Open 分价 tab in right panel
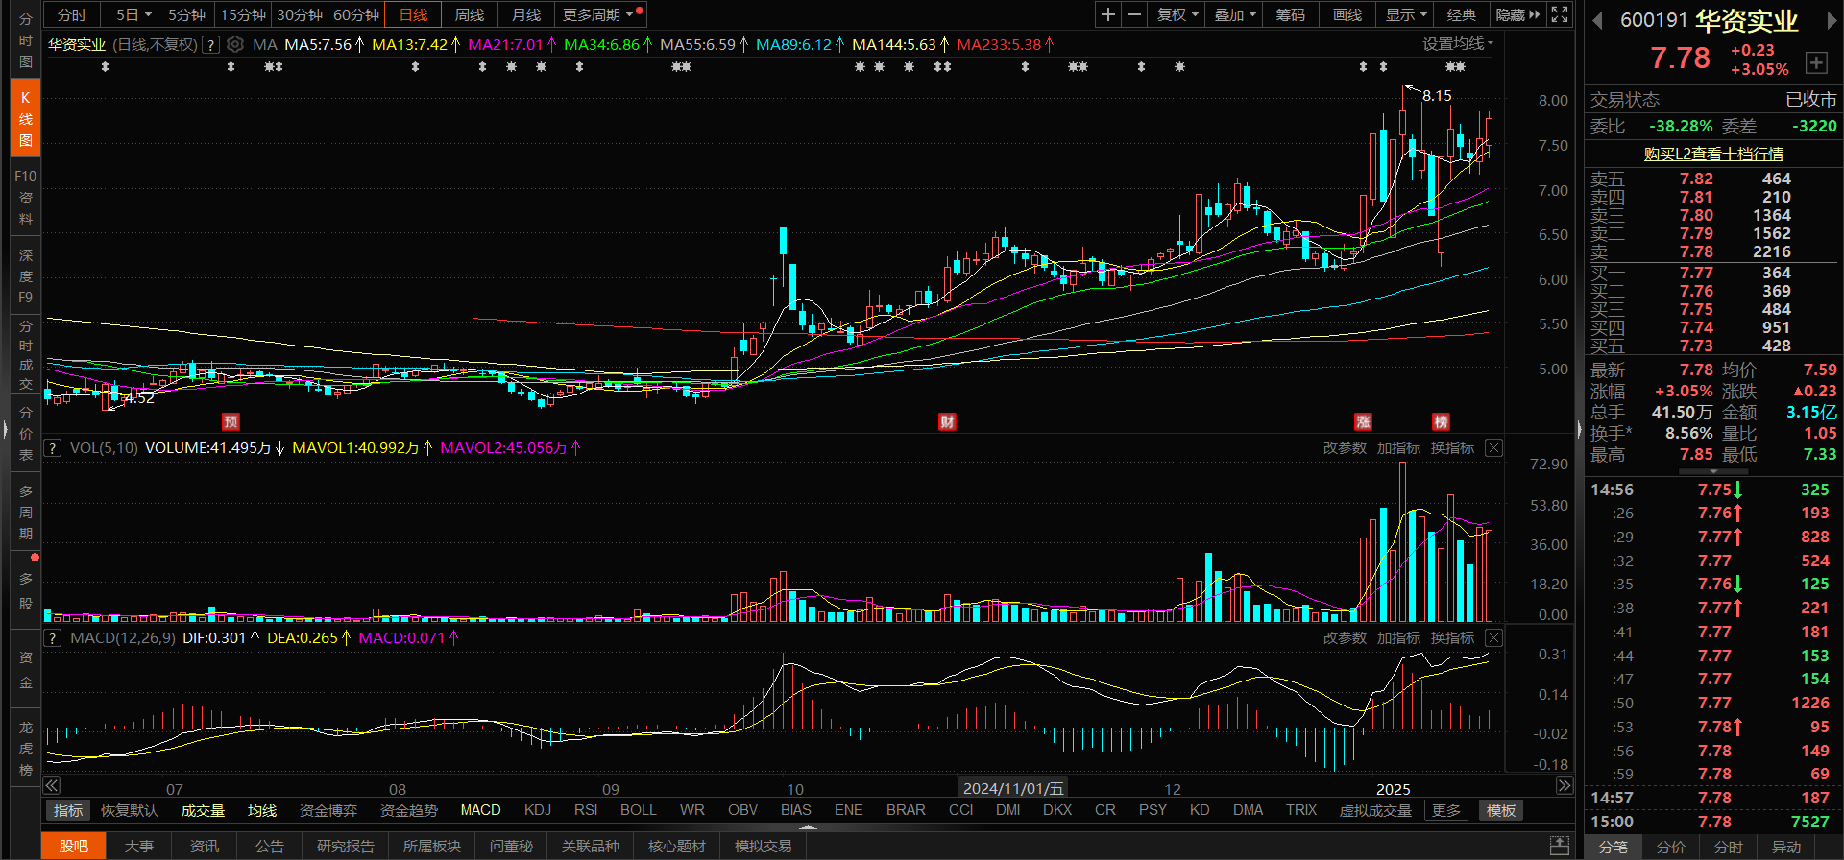 pyautogui.click(x=1671, y=847)
